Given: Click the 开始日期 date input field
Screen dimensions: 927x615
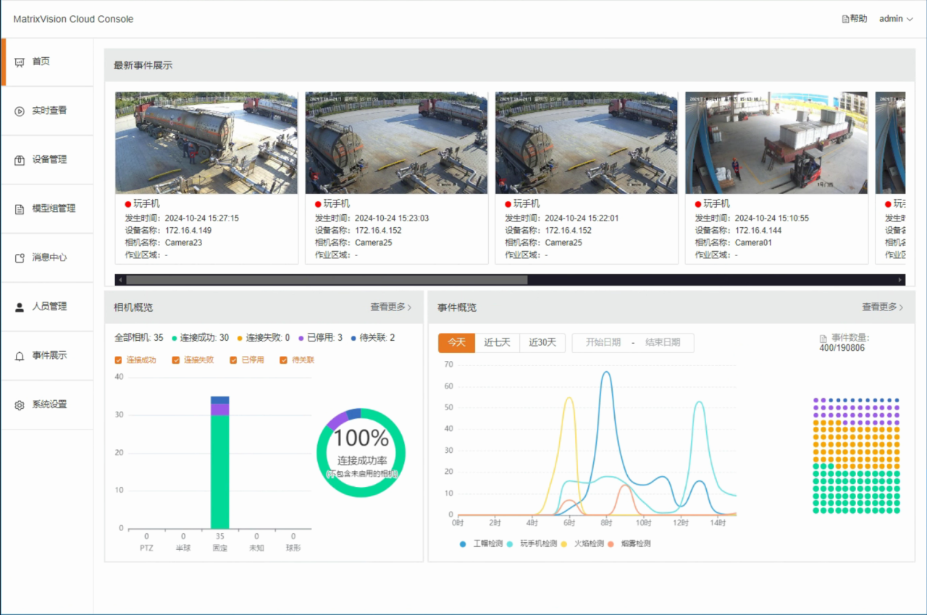Looking at the screenshot, I should click(603, 343).
